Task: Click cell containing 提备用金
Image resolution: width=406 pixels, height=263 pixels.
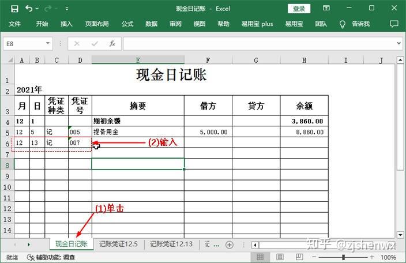Action: click(137, 132)
